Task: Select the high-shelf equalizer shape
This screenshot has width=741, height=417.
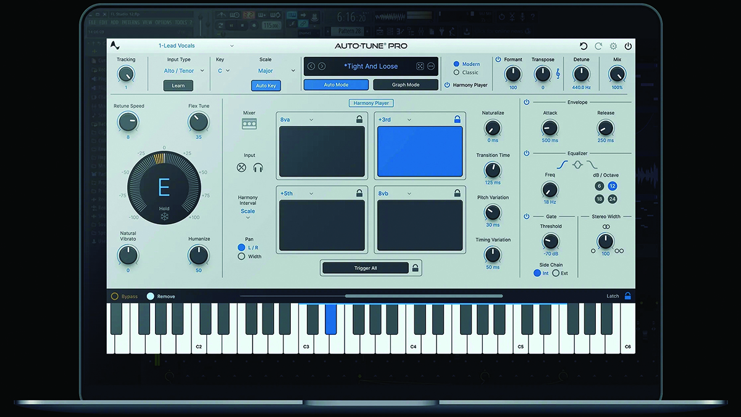Action: point(592,165)
